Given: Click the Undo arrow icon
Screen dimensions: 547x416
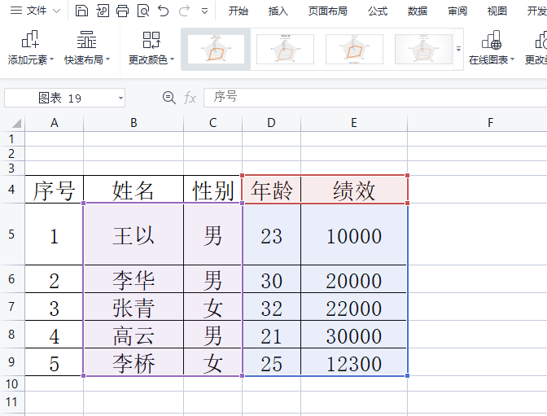Looking at the screenshot, I should point(164,11).
